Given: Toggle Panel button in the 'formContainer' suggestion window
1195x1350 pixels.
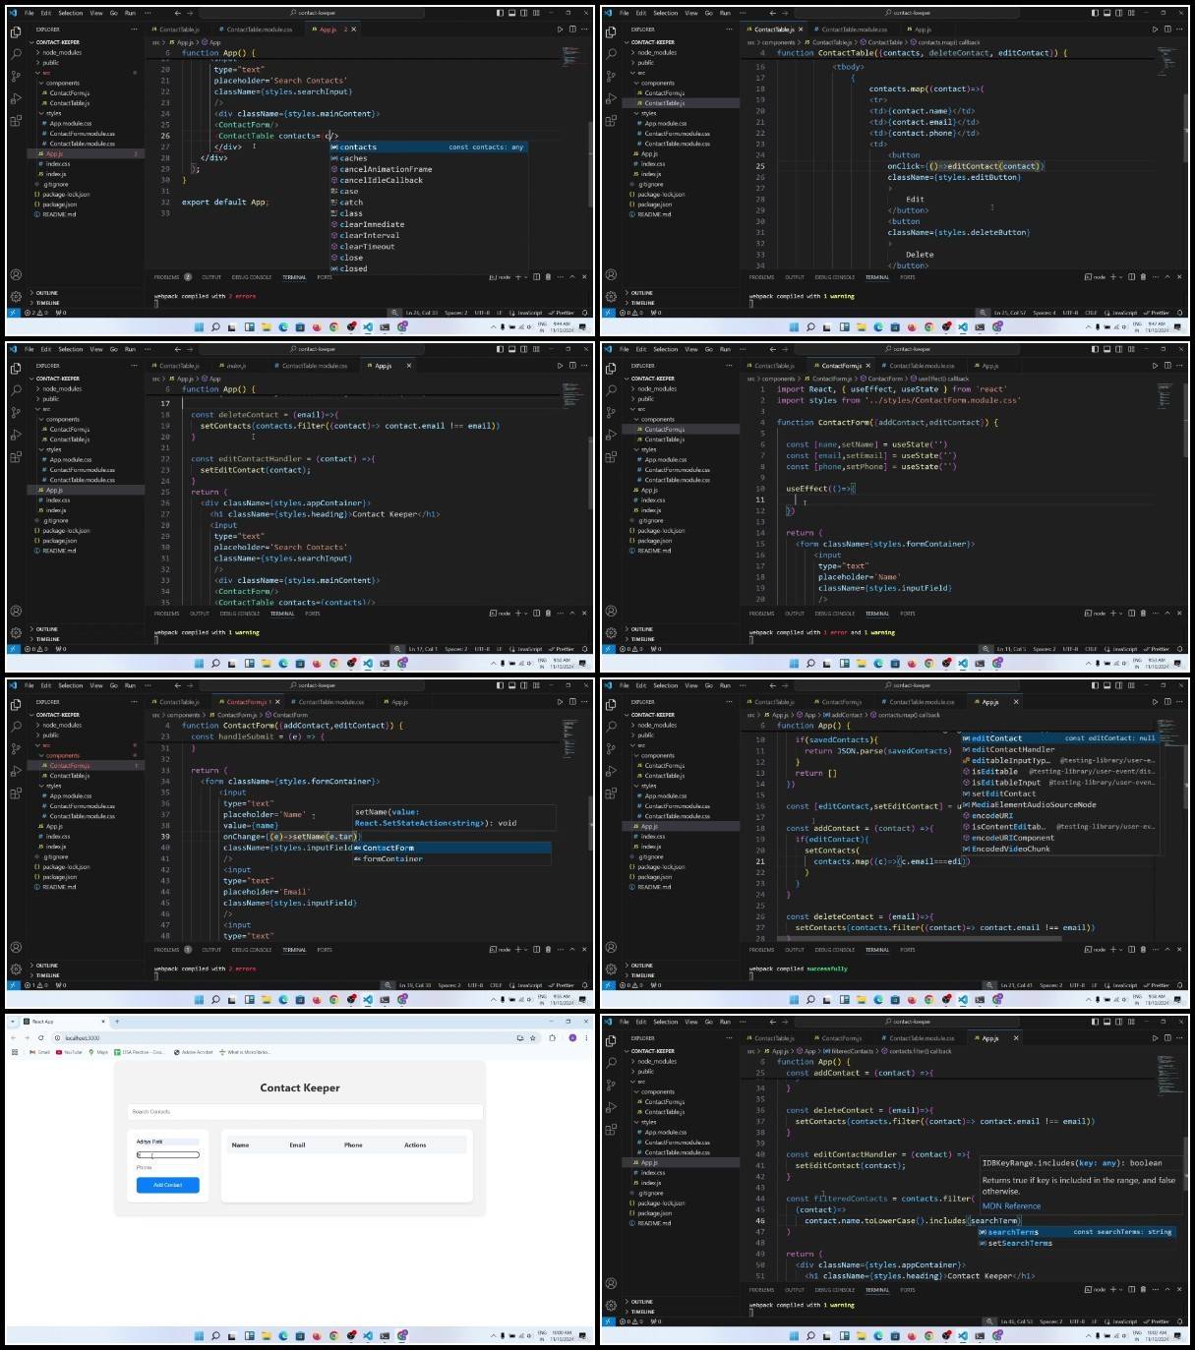Looking at the screenshot, I should [511, 685].
